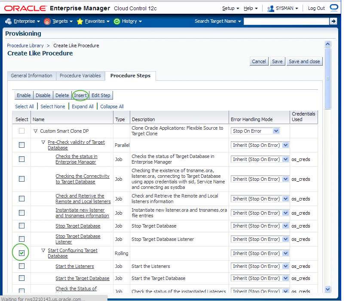Open error handling dropdown for Start the Listeners row
This screenshot has width=361, height=301.
[260, 266]
